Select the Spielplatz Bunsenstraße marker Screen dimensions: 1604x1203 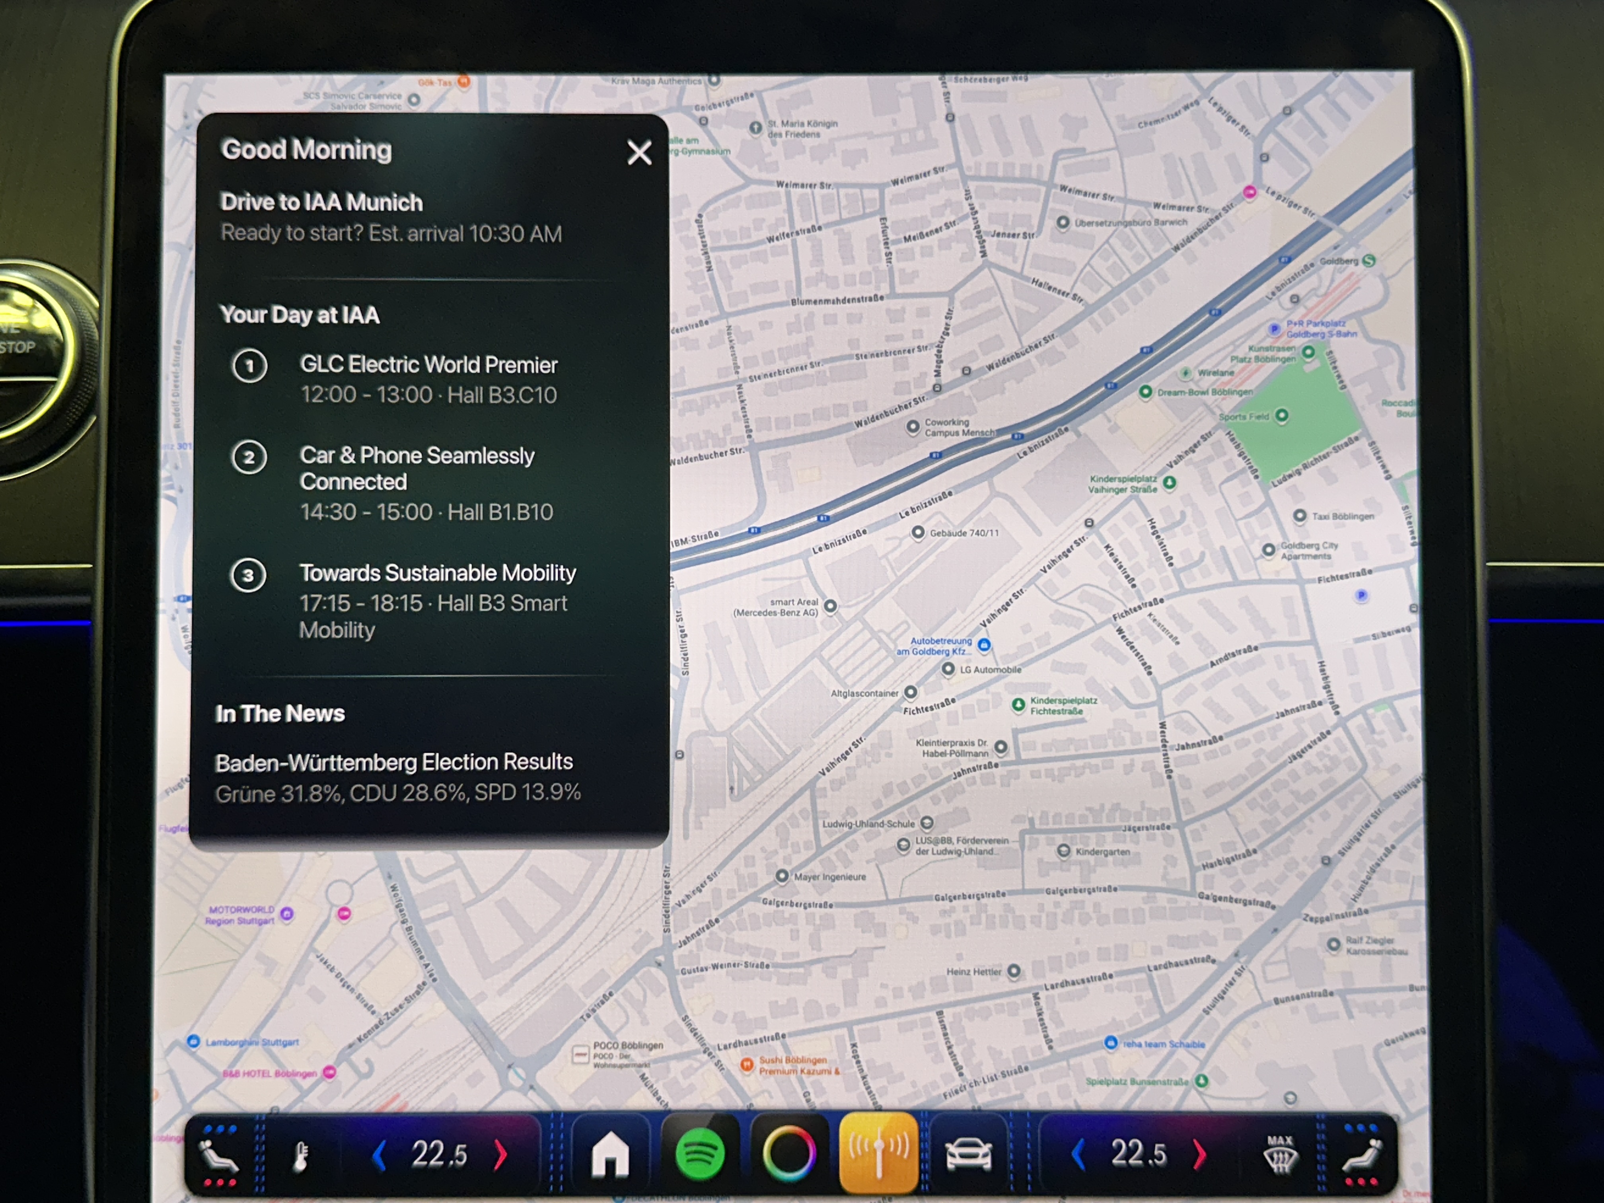[1201, 1081]
